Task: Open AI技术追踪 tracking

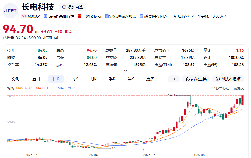Action: [228, 79]
